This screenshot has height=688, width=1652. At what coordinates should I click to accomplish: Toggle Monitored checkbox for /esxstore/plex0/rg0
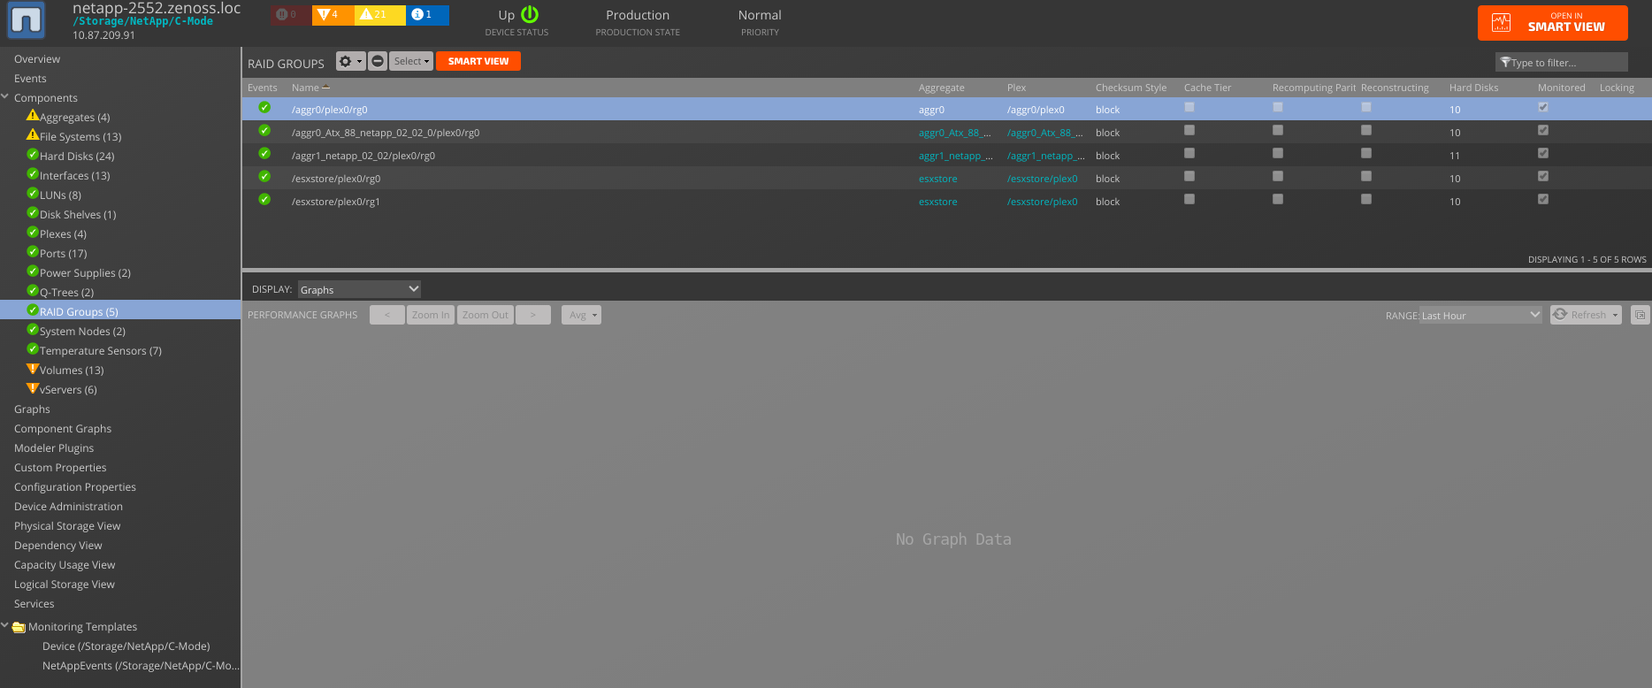(x=1543, y=176)
